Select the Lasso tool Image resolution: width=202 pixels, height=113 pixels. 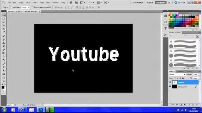(4, 22)
